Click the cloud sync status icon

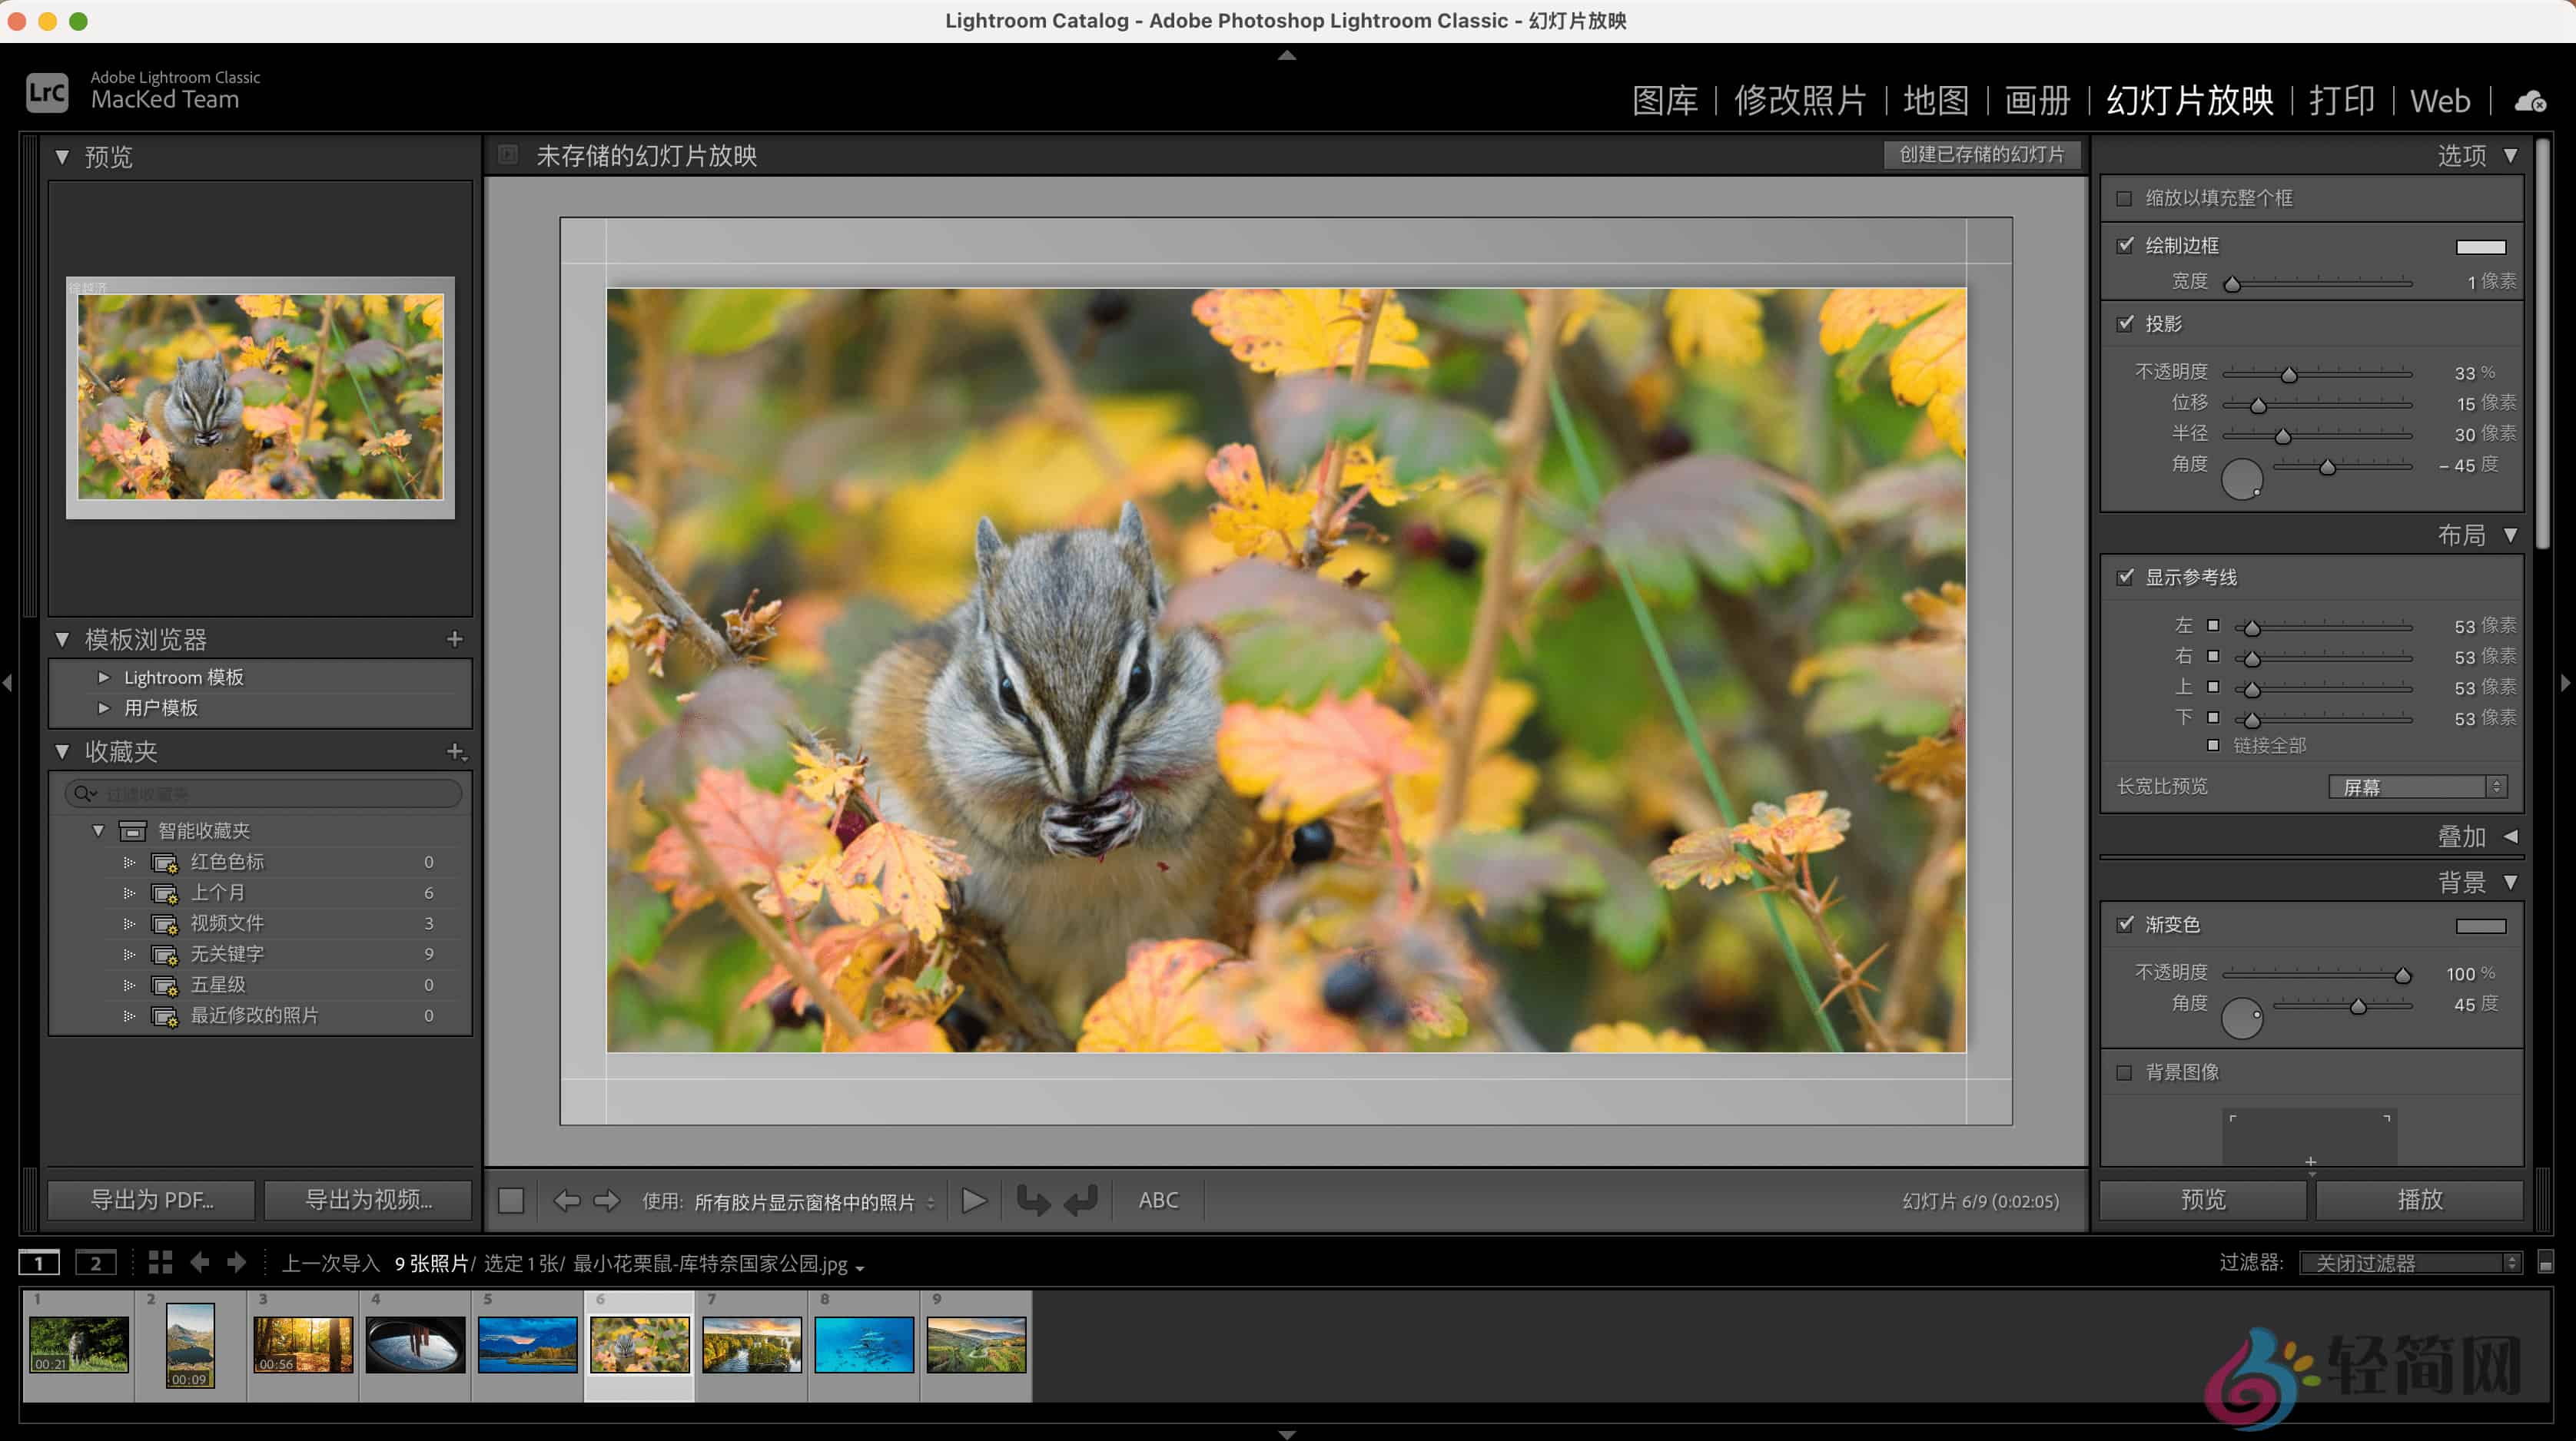coord(2529,101)
